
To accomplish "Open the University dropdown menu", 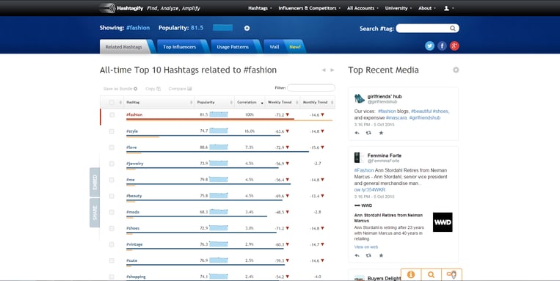I will point(399,8).
